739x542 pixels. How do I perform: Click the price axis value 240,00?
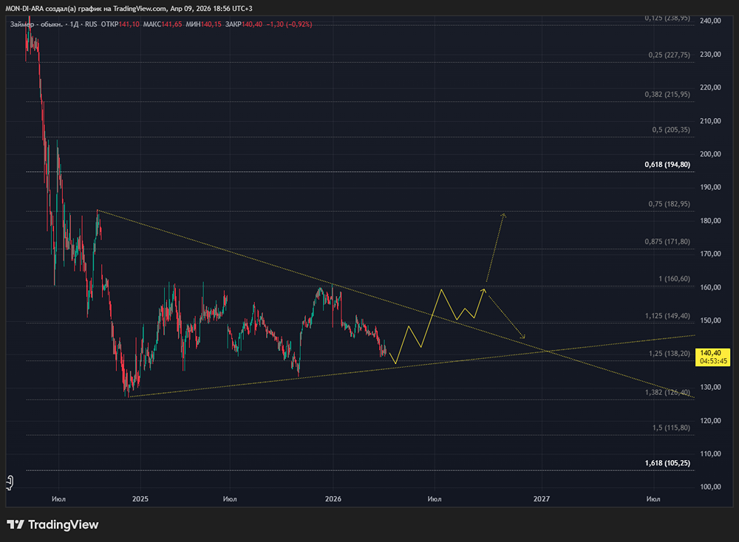pos(710,21)
